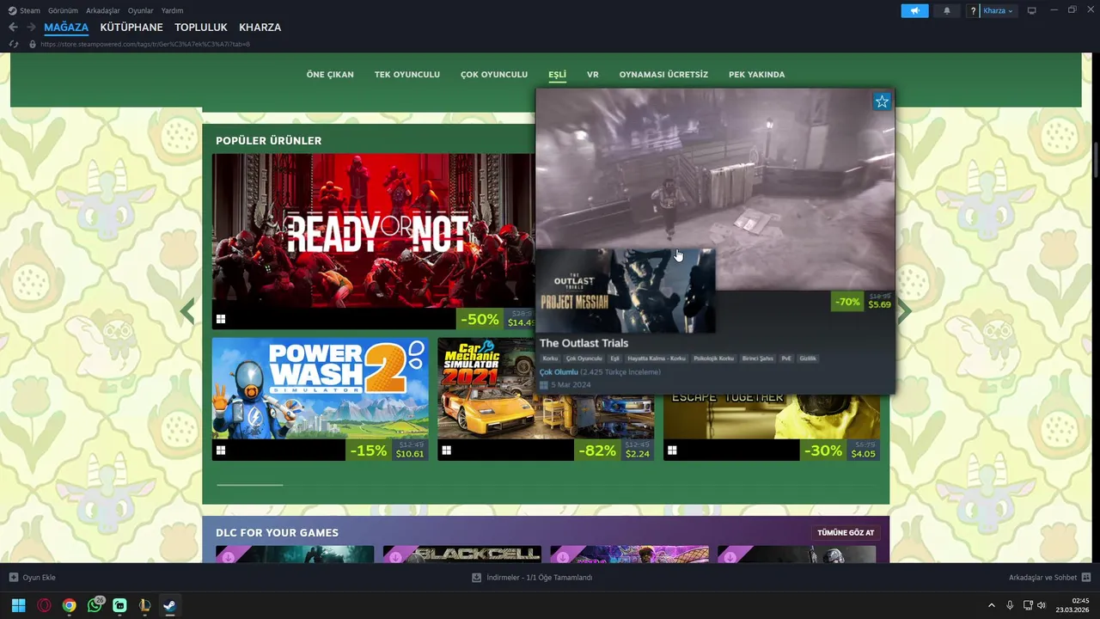Click the question mark help icon

[x=973, y=11]
